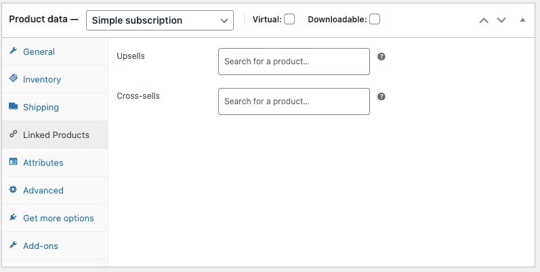Tick the Downloadable checkbox
540x272 pixels.
click(375, 20)
